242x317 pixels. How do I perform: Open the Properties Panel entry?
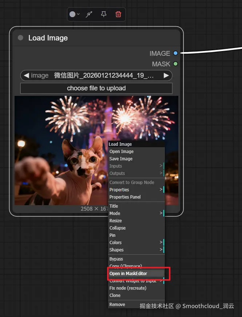[136, 197]
